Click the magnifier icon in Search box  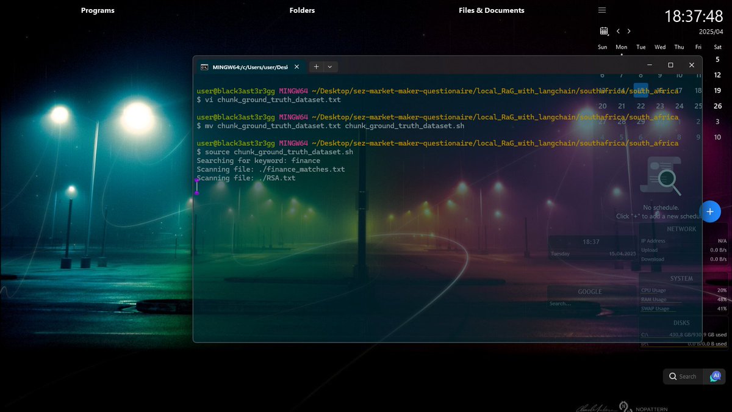[673, 377]
